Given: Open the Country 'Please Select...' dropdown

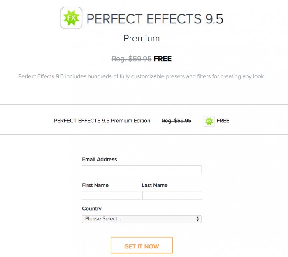Looking at the screenshot, I should pos(141,219).
